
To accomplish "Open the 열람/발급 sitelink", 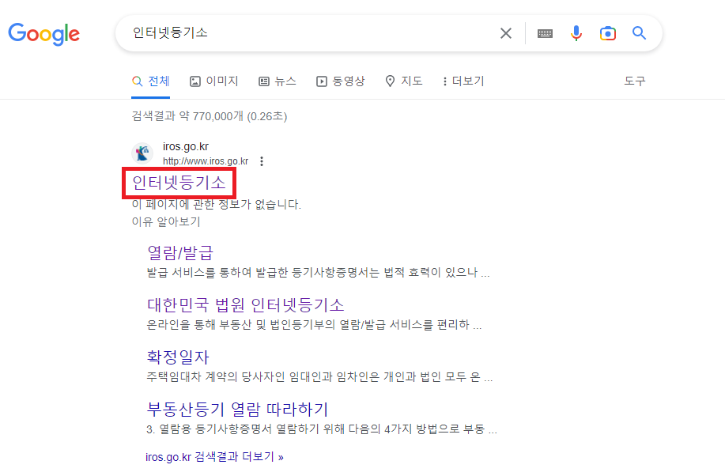I will click(179, 252).
